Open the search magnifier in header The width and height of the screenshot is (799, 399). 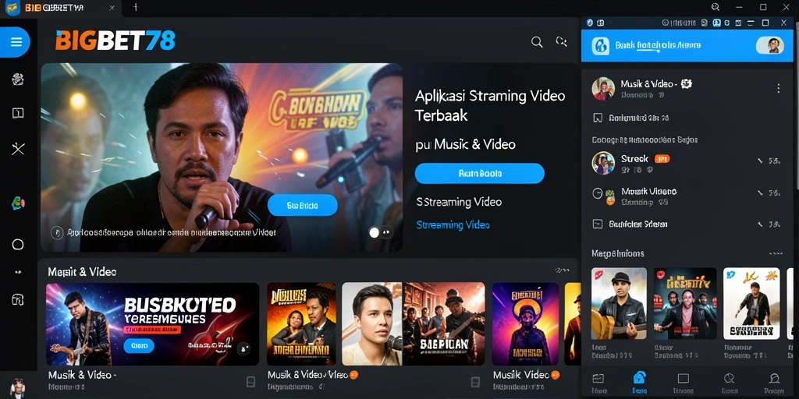(537, 42)
